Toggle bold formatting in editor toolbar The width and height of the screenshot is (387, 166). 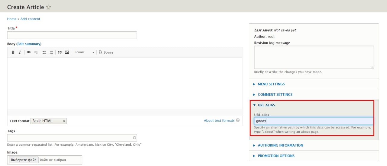coord(13,52)
